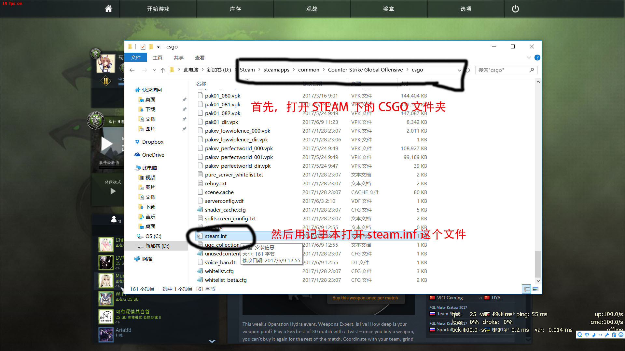Click 可有深情共白首 friend avatar

pyautogui.click(x=106, y=317)
